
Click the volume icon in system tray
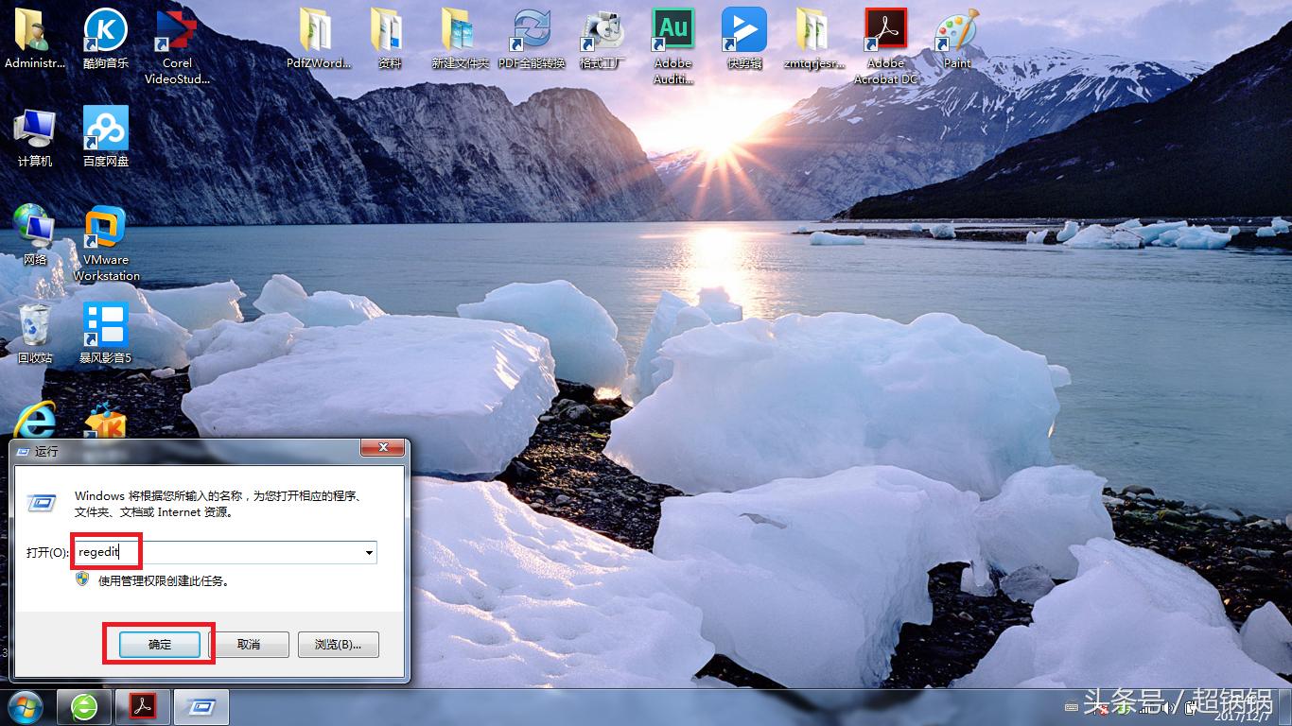(1165, 709)
